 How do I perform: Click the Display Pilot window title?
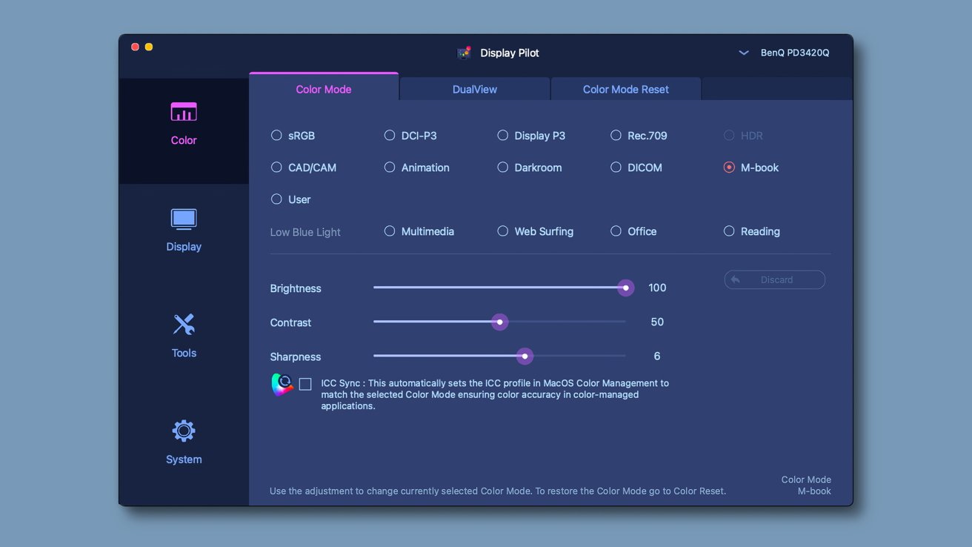510,53
